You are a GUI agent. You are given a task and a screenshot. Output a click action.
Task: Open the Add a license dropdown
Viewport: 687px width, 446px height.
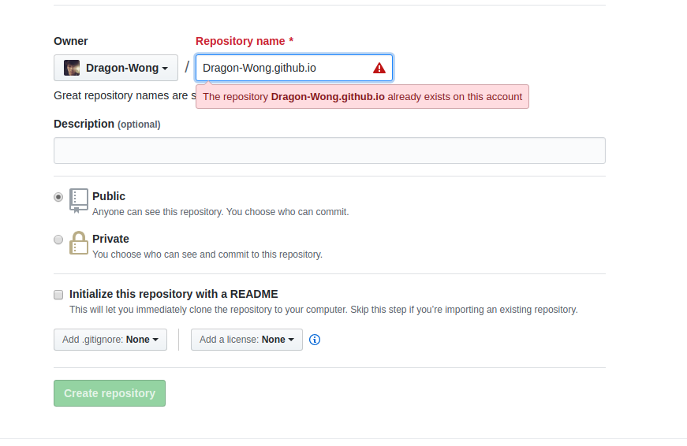(x=246, y=340)
